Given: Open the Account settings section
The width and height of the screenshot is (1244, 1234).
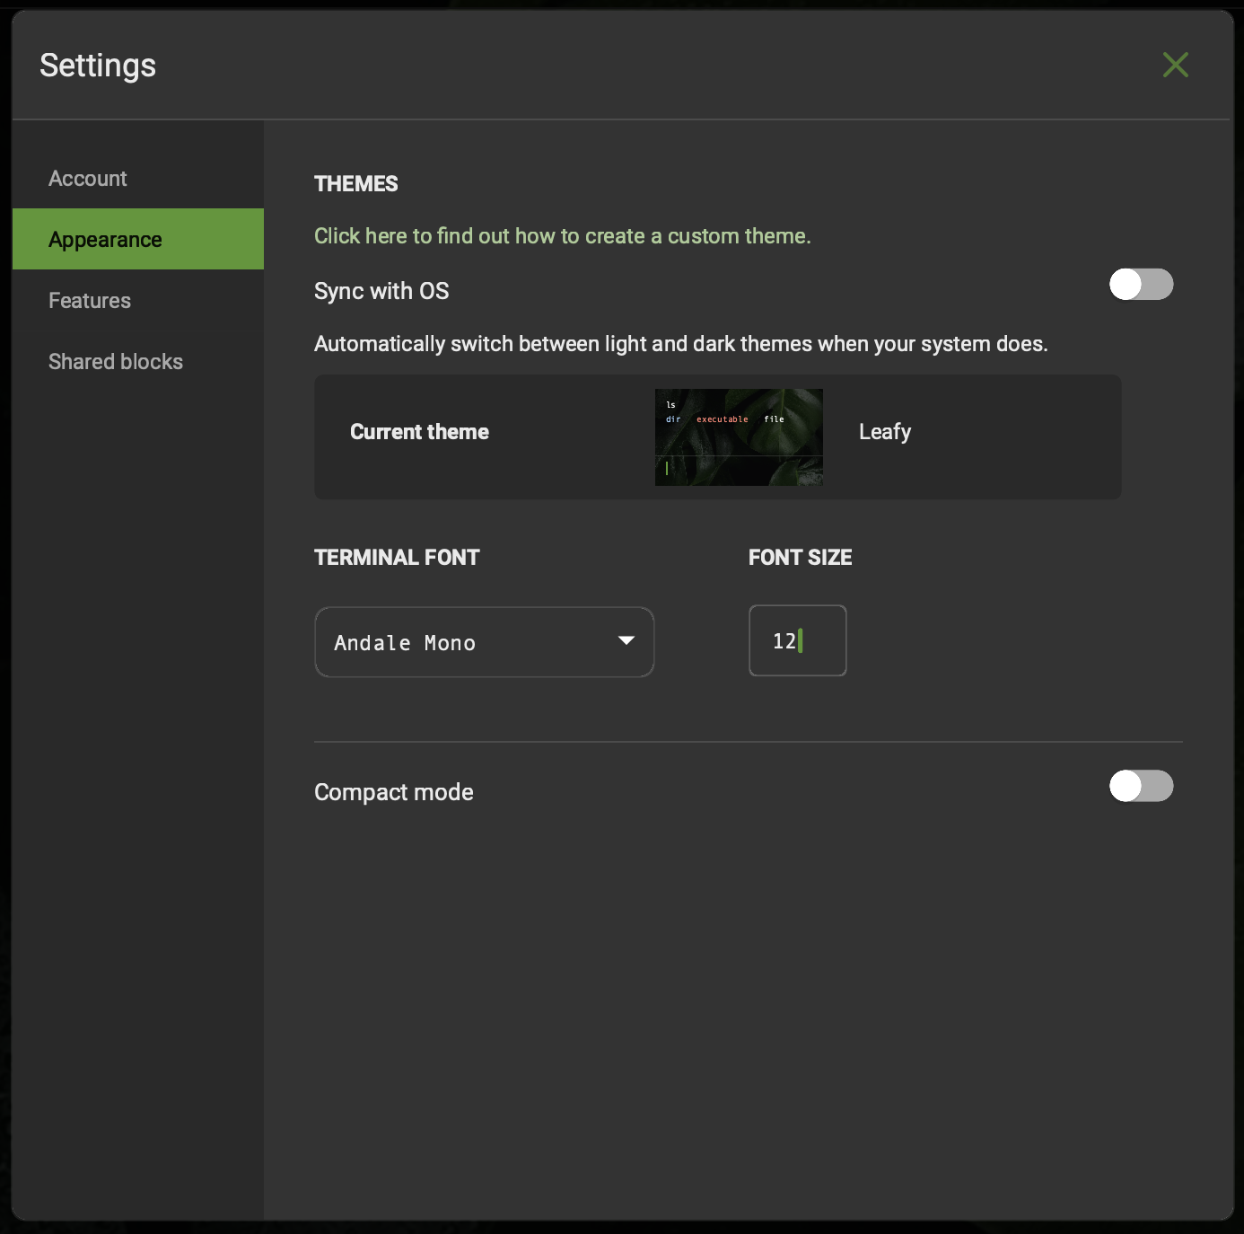Looking at the screenshot, I should [138, 179].
